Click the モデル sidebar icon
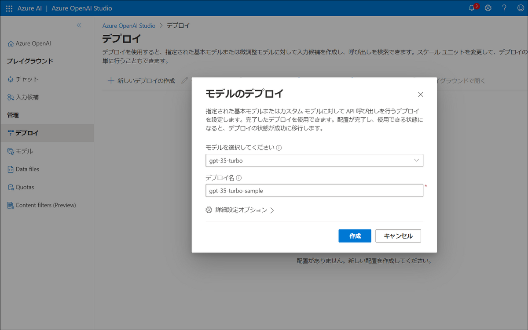Screen dimensions: 528x330 tap(11, 151)
